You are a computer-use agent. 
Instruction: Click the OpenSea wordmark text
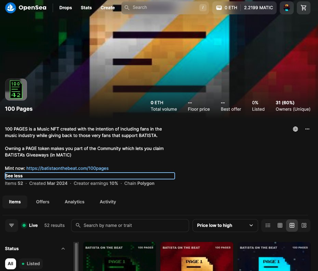pos(32,8)
